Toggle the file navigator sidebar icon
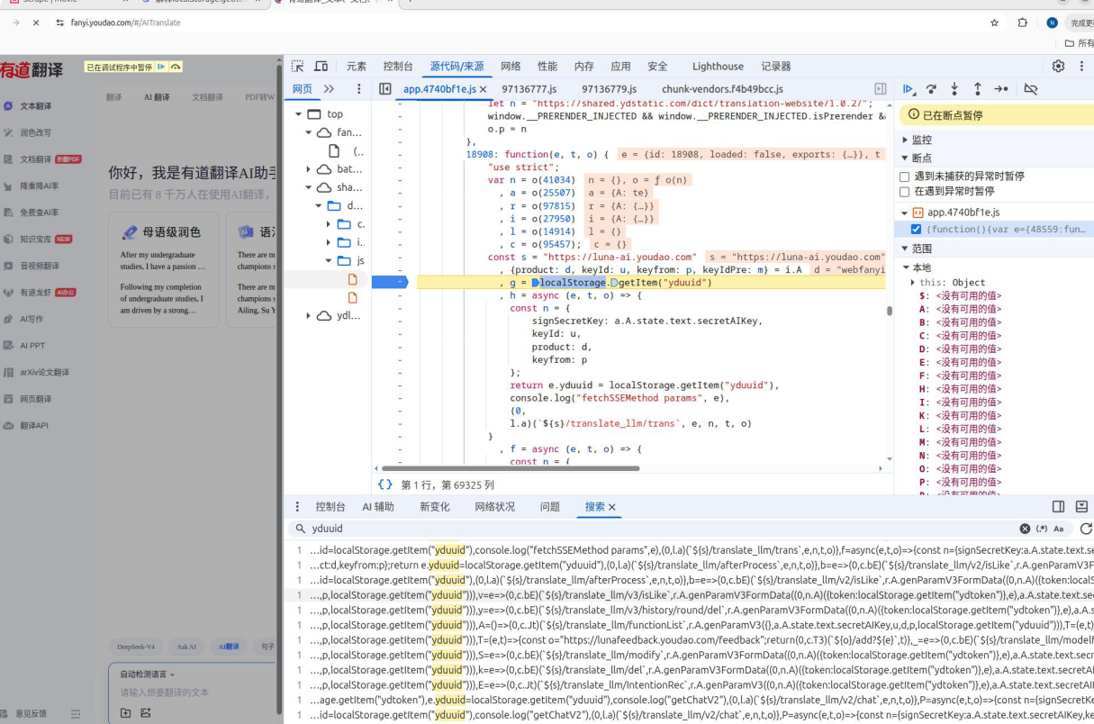 pos(385,89)
